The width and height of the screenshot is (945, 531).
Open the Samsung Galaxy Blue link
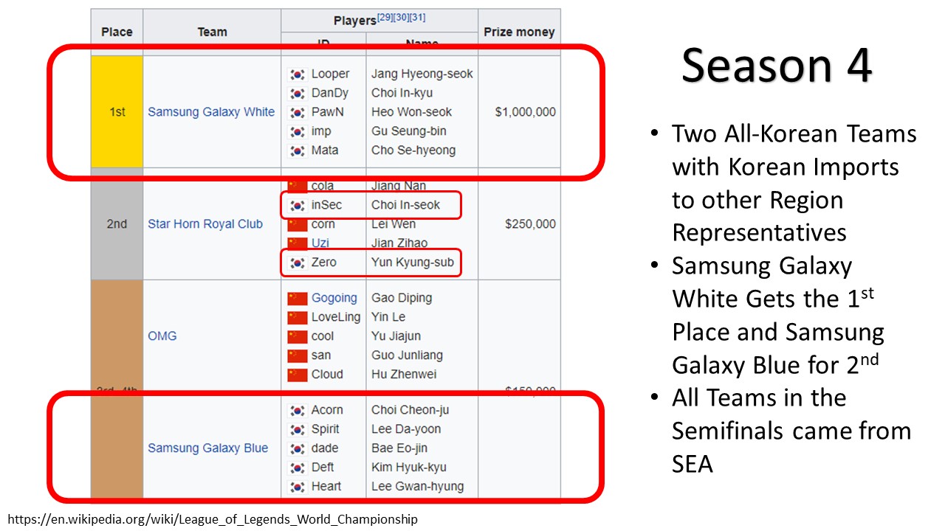(x=208, y=448)
